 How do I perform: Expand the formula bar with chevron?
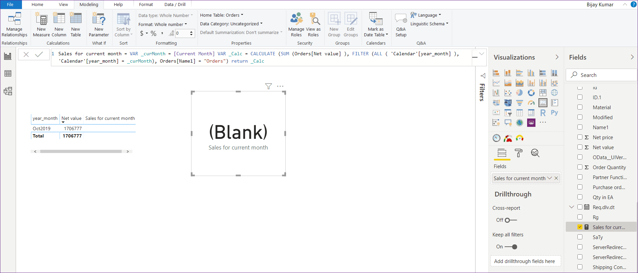point(481,54)
